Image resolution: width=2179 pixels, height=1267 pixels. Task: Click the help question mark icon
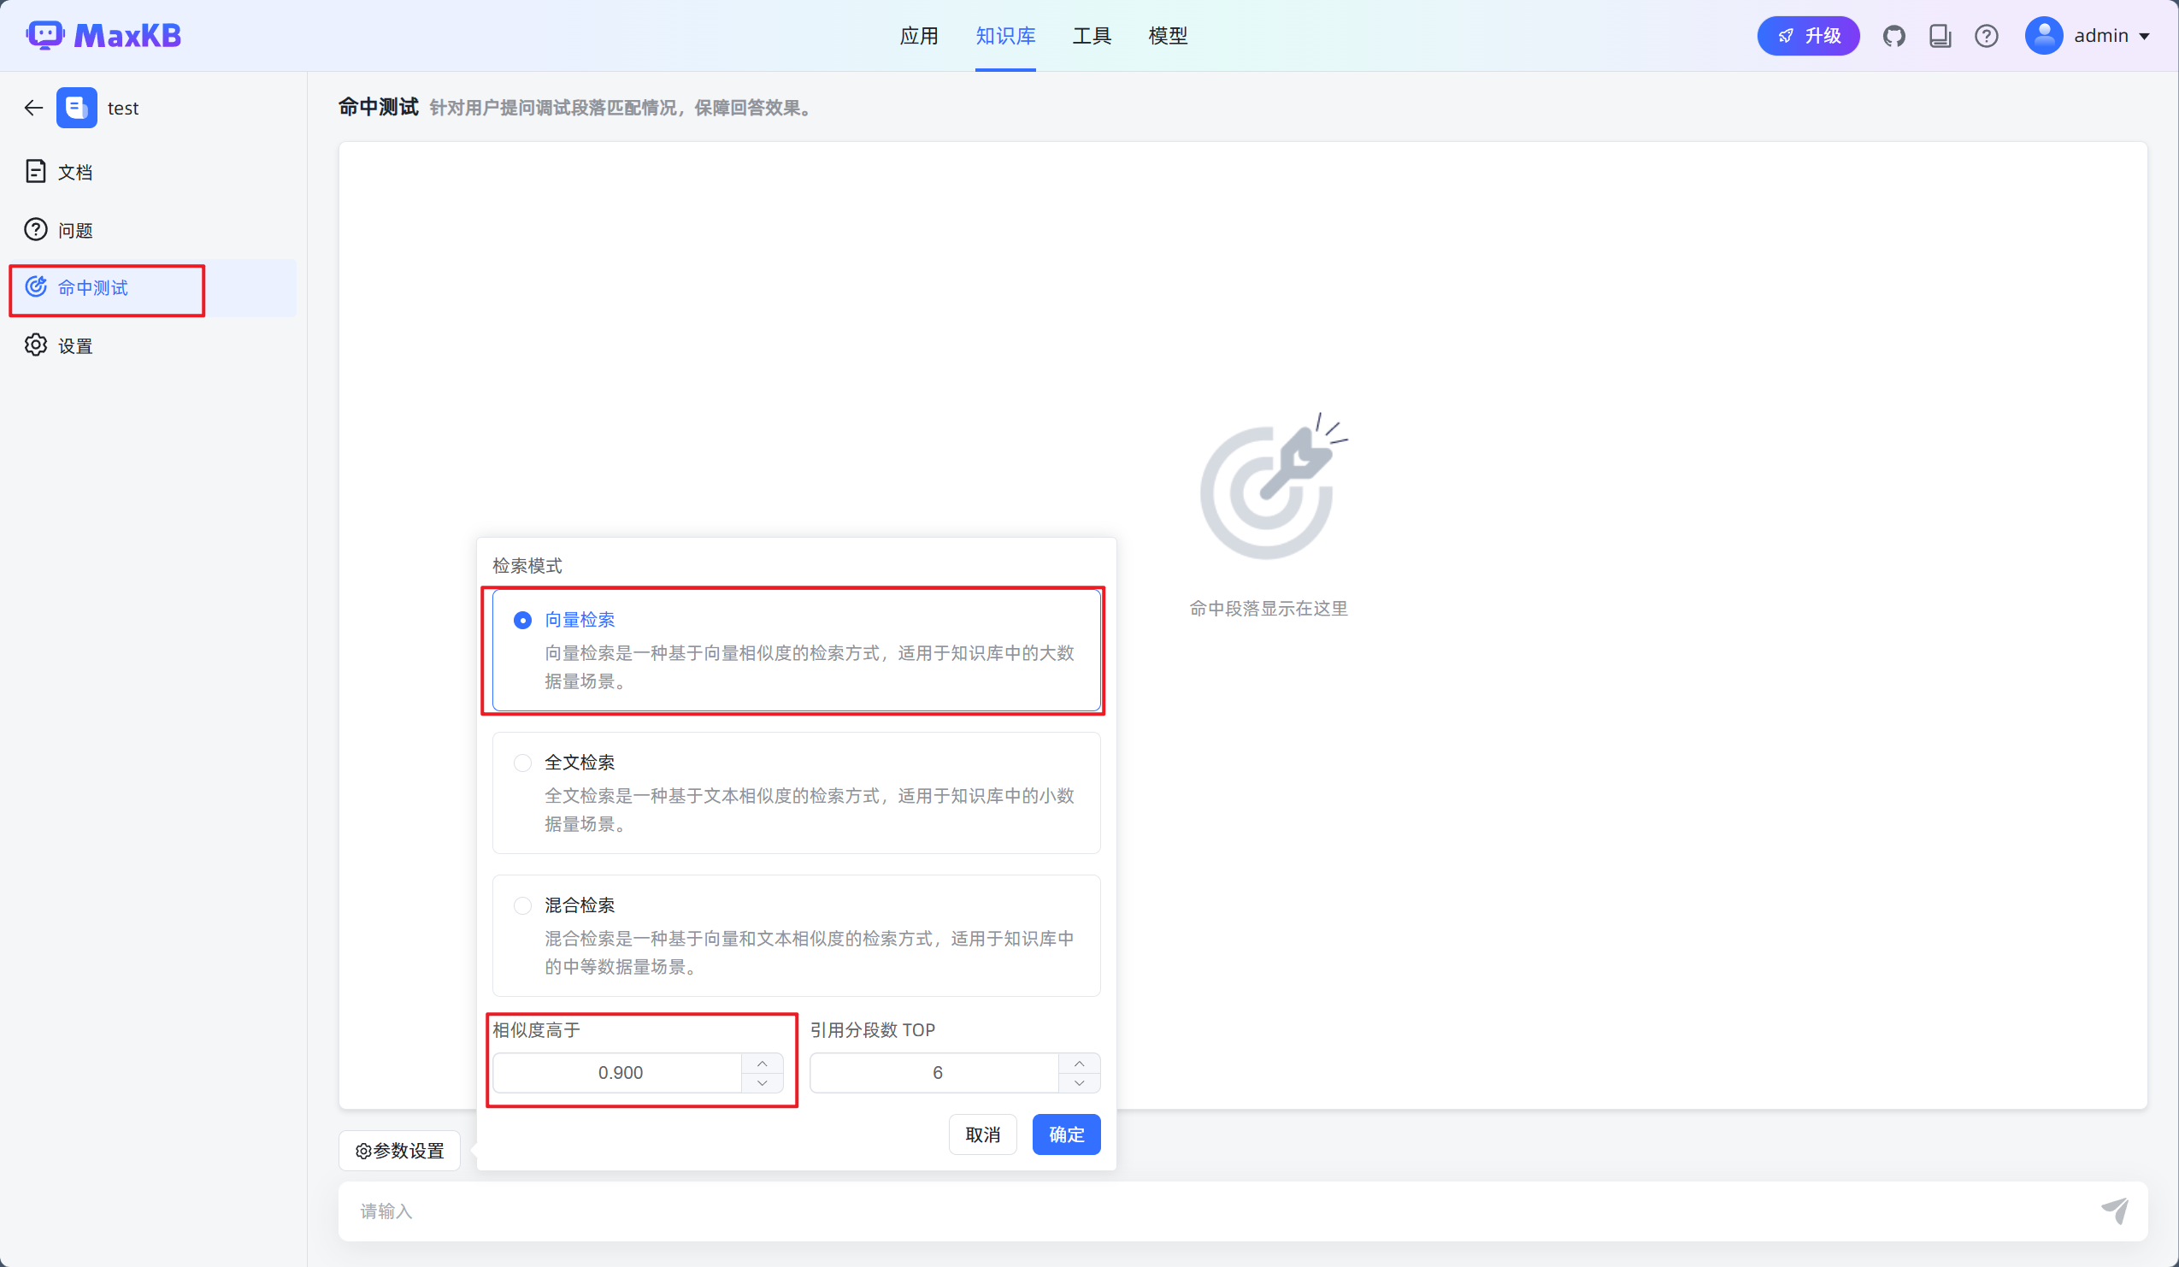click(1986, 36)
